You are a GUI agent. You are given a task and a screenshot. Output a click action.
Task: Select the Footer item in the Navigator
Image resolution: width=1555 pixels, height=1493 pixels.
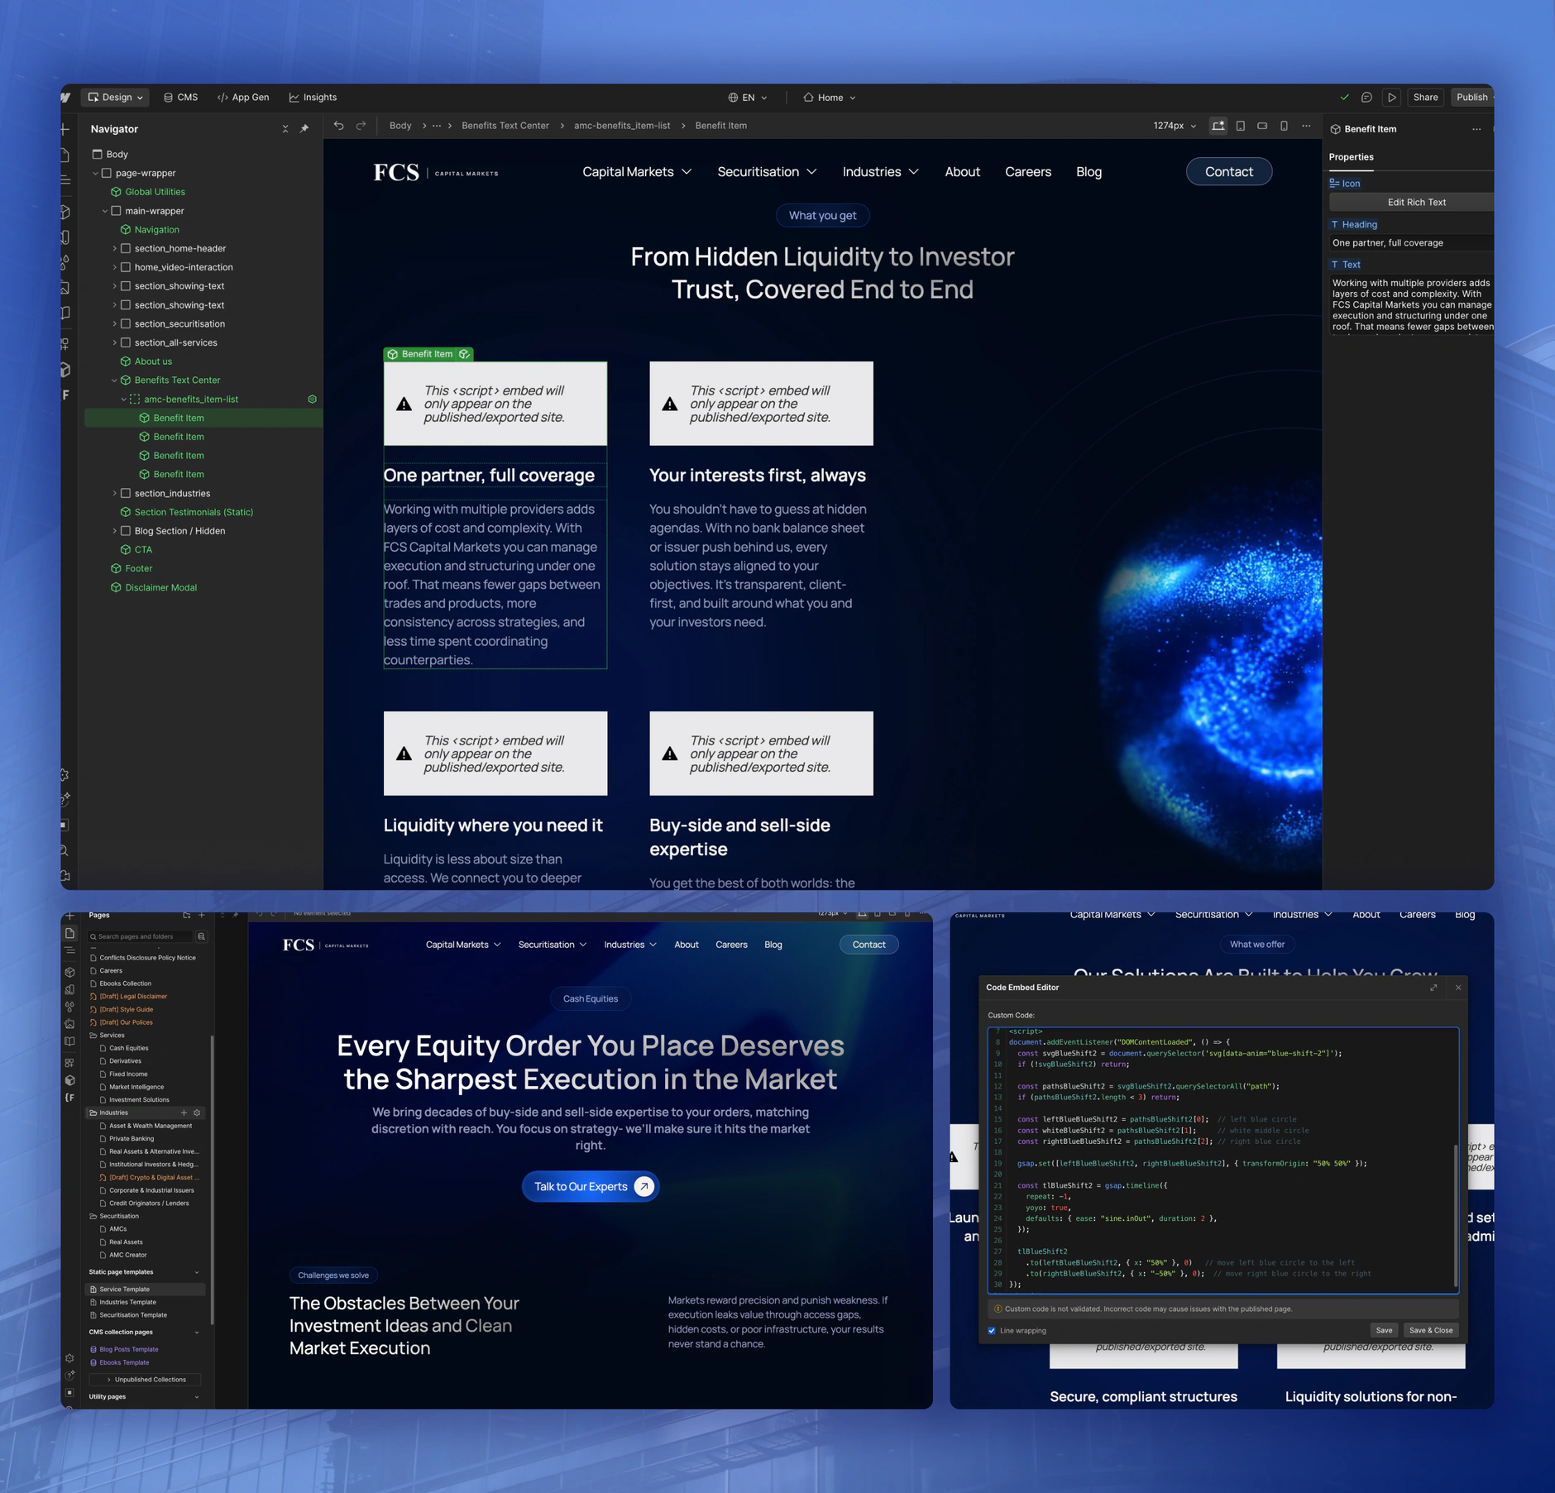139,568
